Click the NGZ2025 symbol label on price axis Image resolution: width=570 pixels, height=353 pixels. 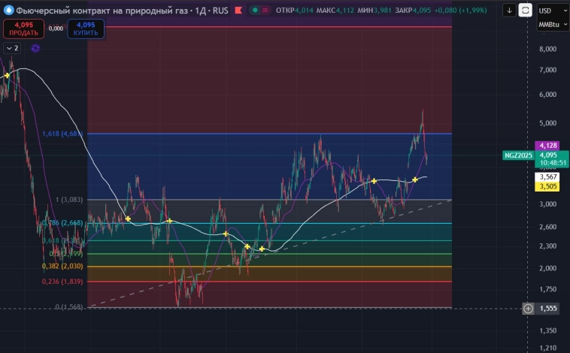click(x=517, y=155)
